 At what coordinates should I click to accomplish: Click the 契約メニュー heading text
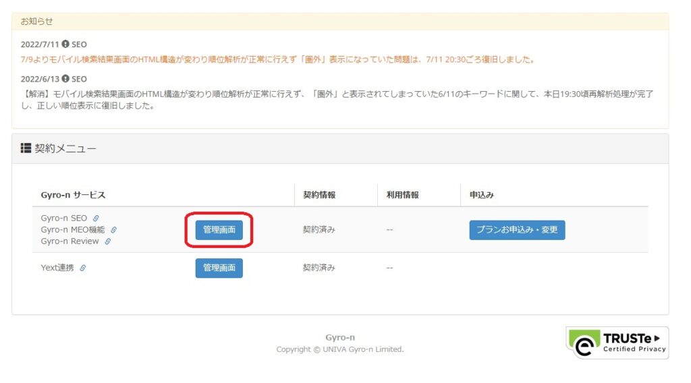pyautogui.click(x=65, y=148)
